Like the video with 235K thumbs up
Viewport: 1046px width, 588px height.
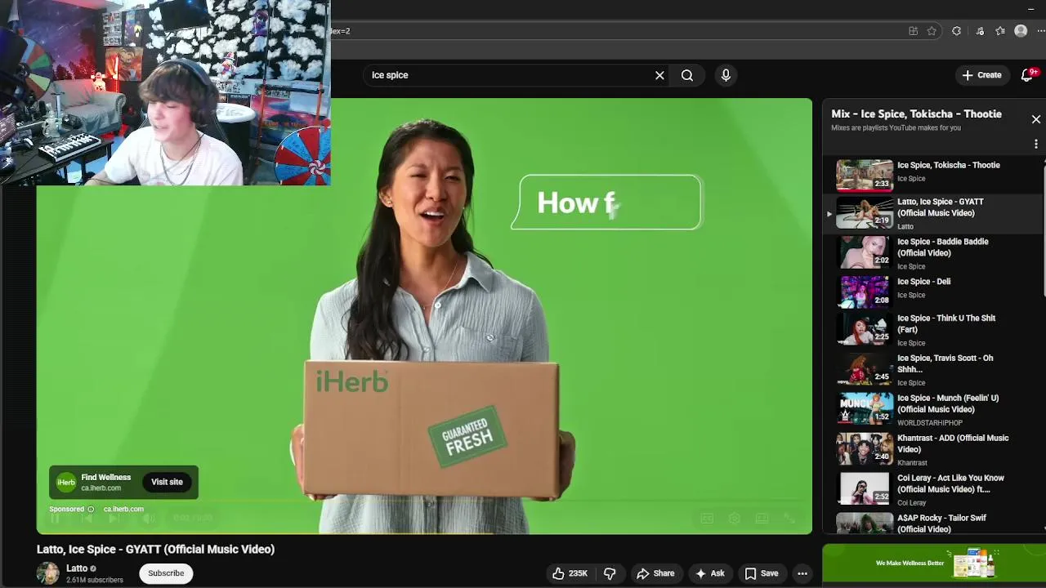click(570, 573)
